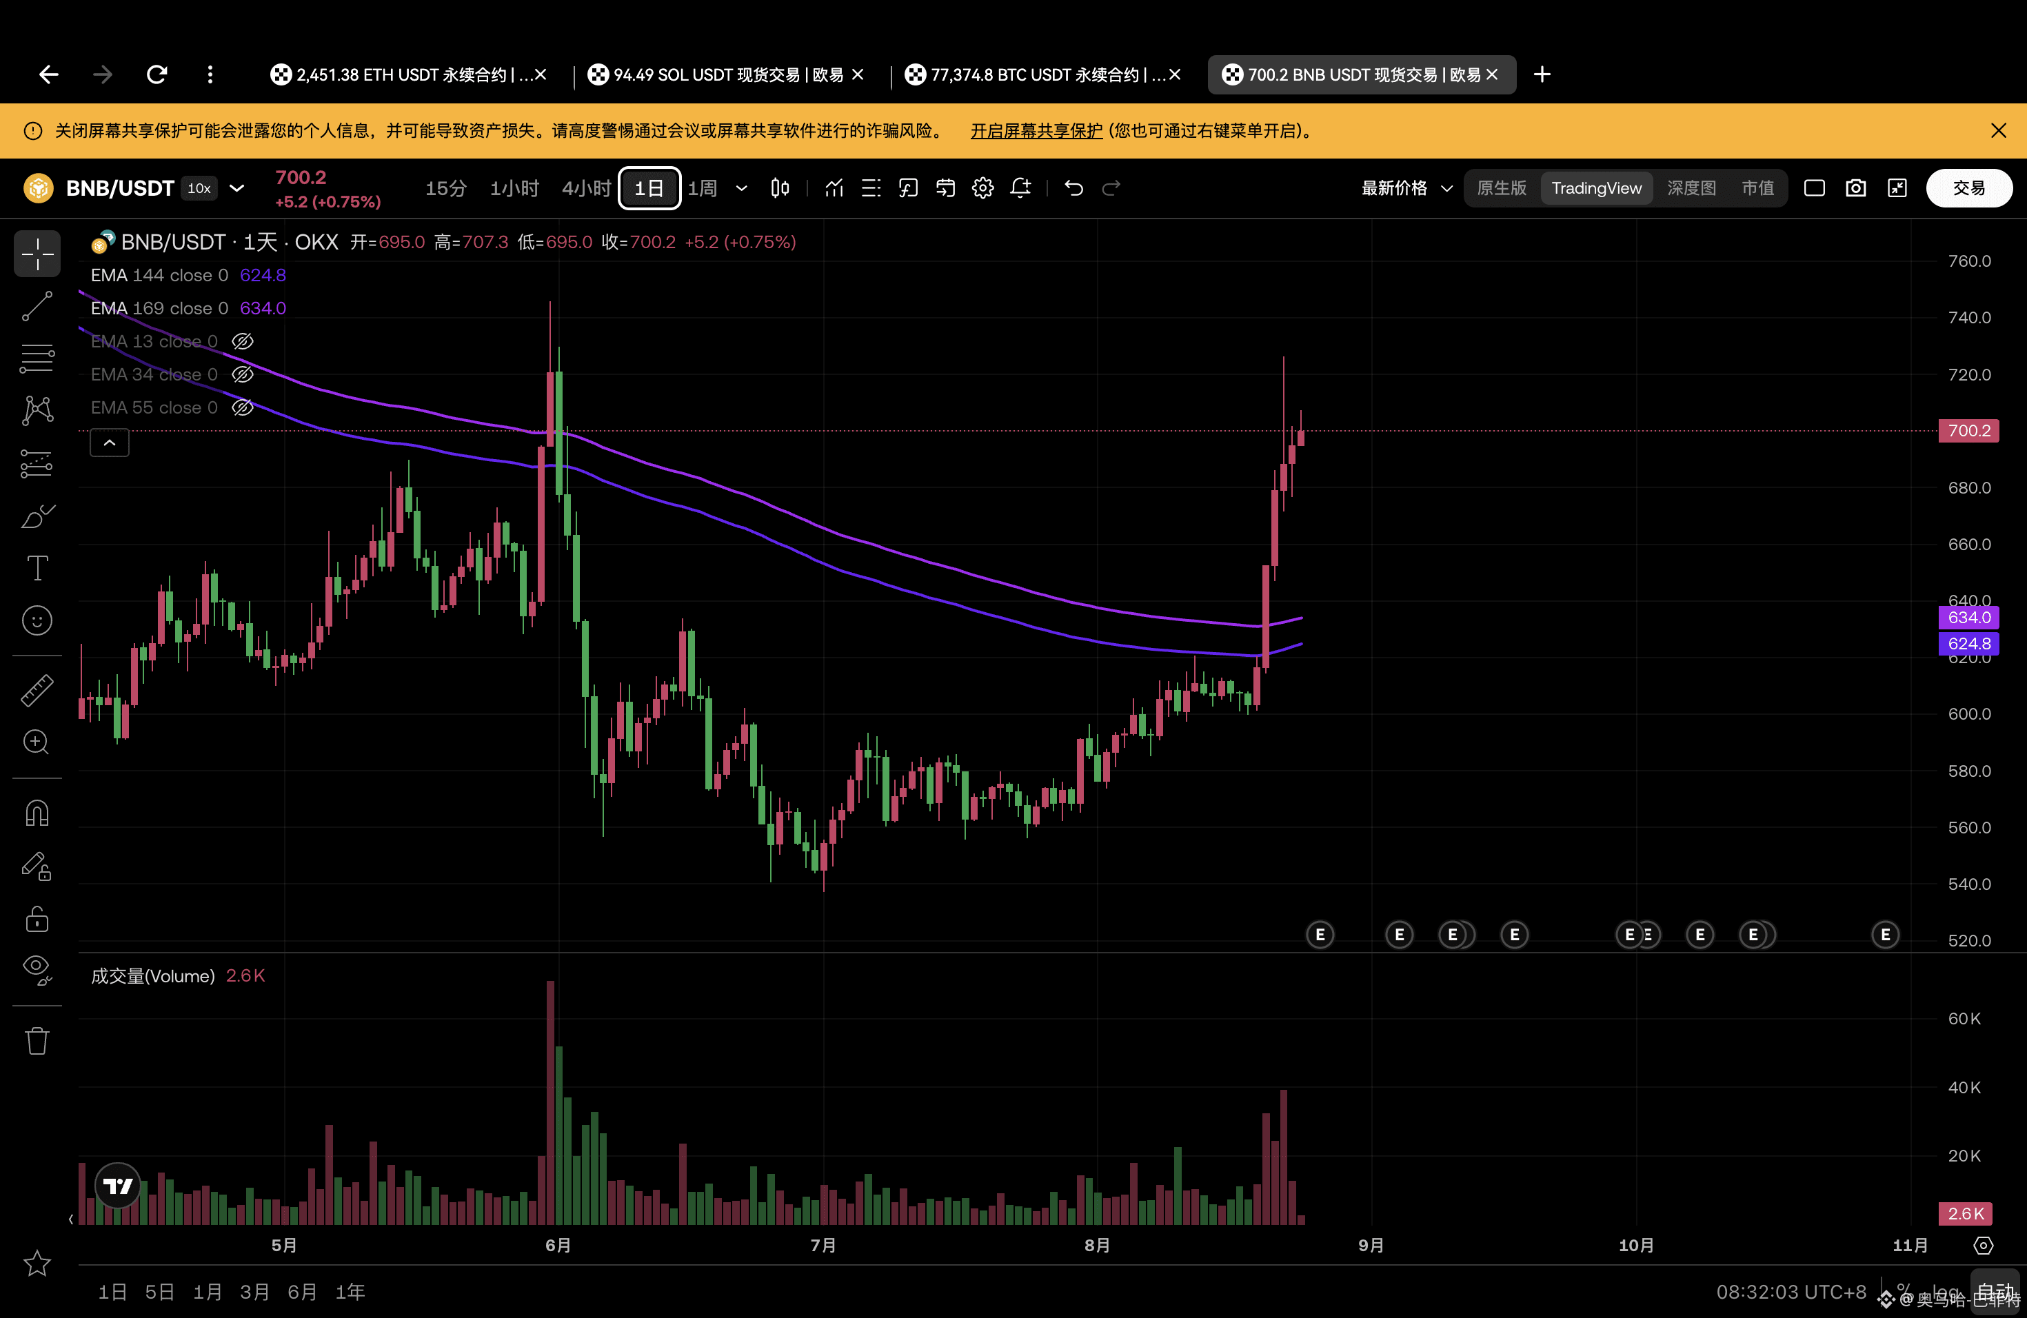The width and height of the screenshot is (2027, 1318).
Task: Click the enable screen sharing protection link
Action: [x=1036, y=131]
